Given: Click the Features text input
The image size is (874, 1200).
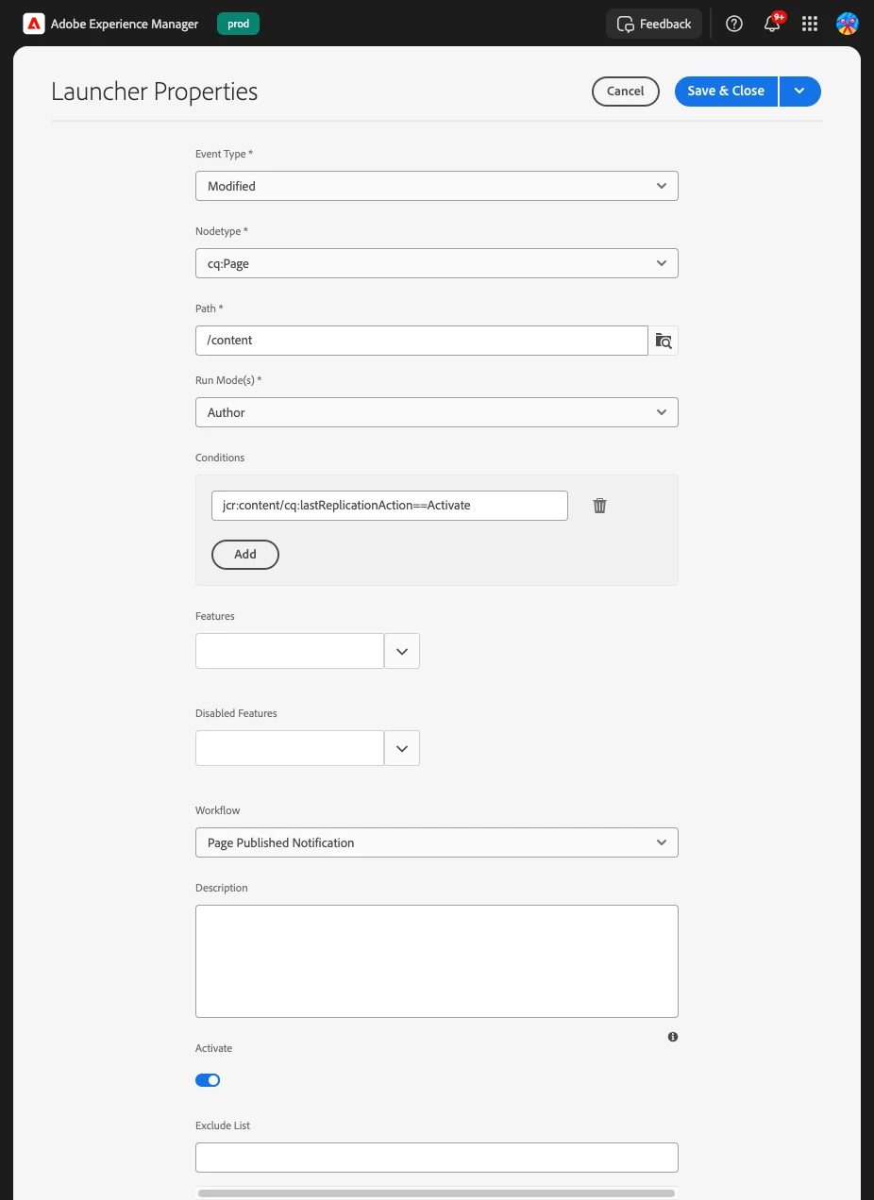Looking at the screenshot, I should 290,651.
